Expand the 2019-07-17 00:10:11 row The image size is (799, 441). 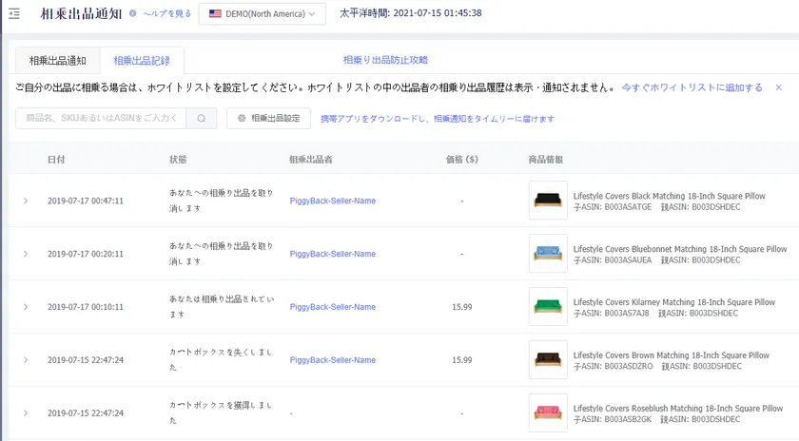pos(26,307)
